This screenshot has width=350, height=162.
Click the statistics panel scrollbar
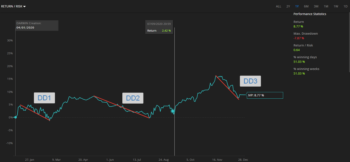[x=349, y=42]
